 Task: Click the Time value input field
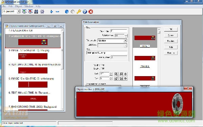(119, 31)
